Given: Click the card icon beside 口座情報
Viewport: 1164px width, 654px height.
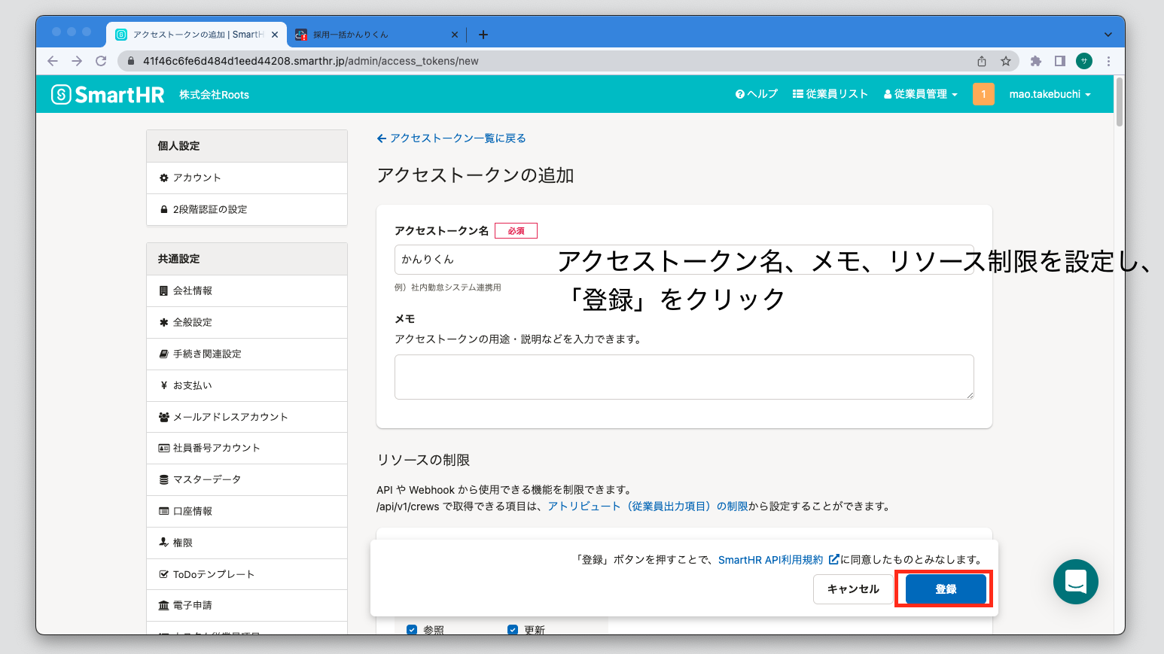Looking at the screenshot, I should (x=163, y=511).
